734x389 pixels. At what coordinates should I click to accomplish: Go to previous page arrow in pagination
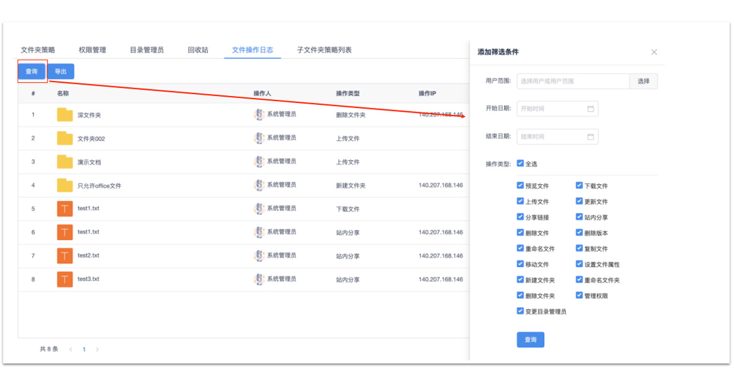point(70,349)
